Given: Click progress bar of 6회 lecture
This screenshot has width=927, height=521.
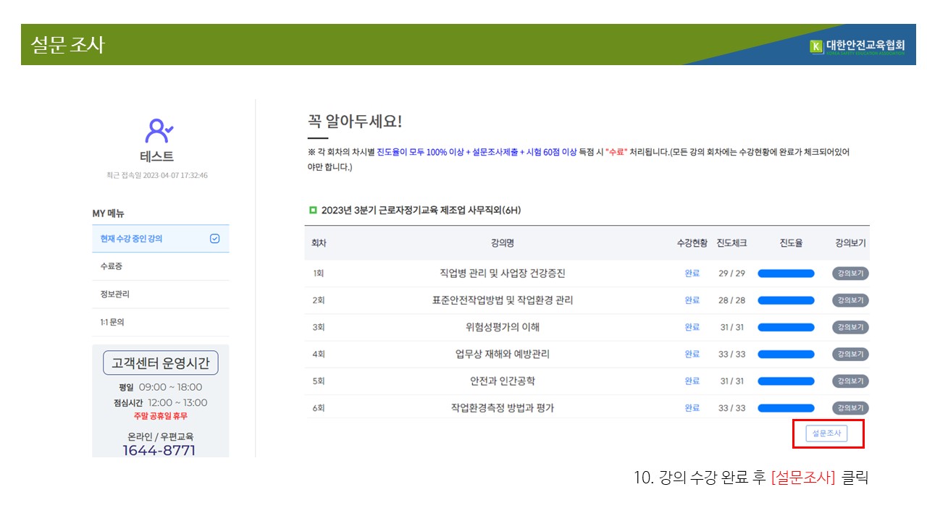Looking at the screenshot, I should click(786, 408).
